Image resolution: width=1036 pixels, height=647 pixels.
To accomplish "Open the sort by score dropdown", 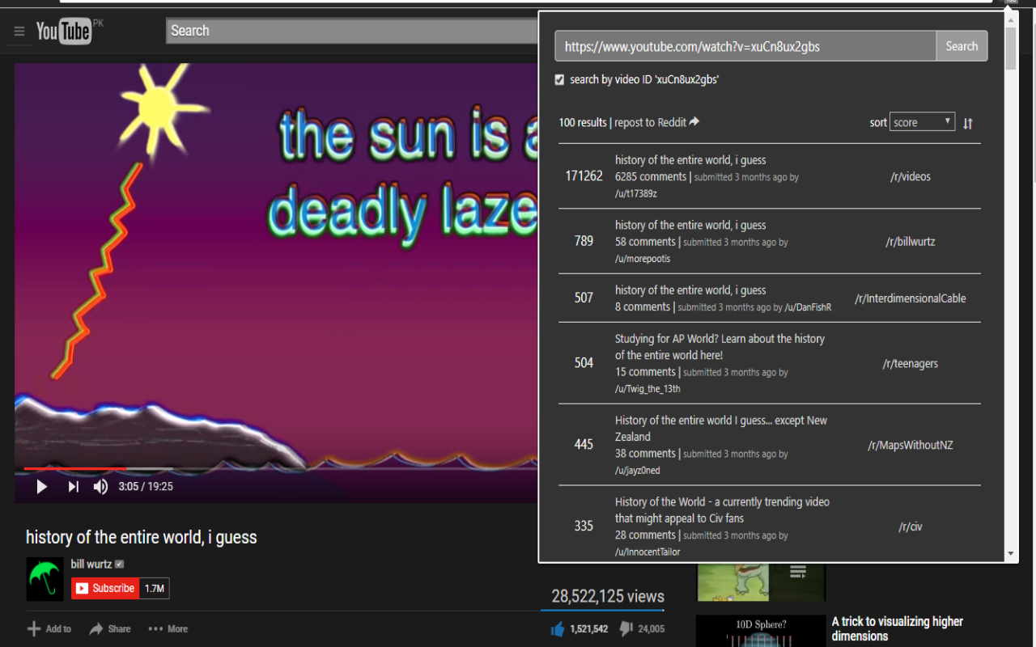I will point(922,122).
